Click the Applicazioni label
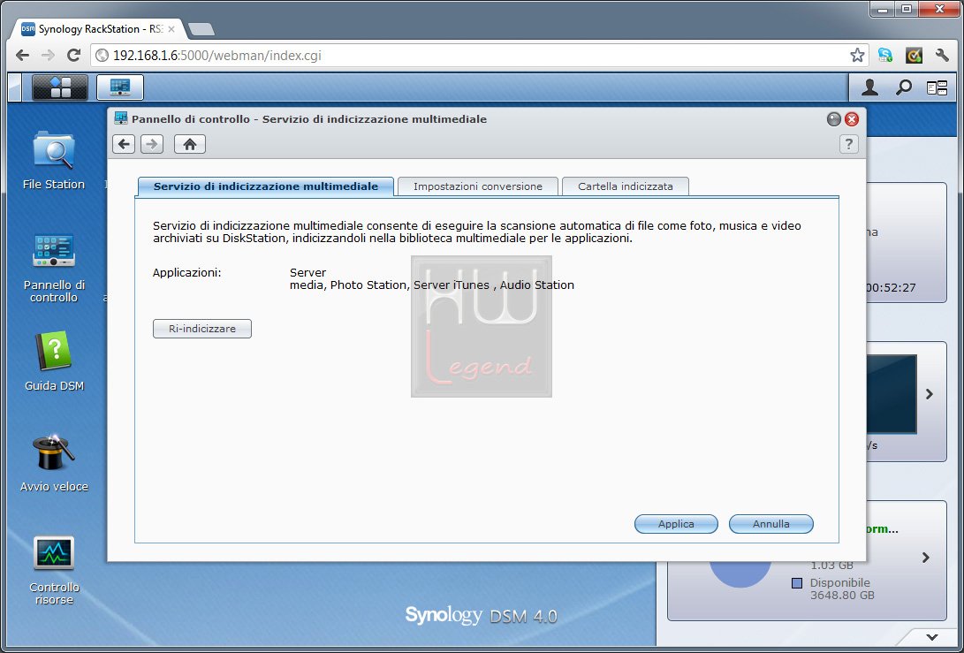Screen dimensions: 964x653 tap(187, 272)
